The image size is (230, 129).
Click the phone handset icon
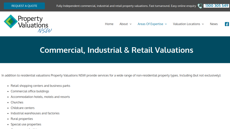[x=200, y=6]
